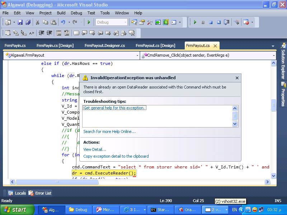Viewport: 287px width, 215px height.
Task: Open the Solution Explorer side panel
Action: click(283, 61)
